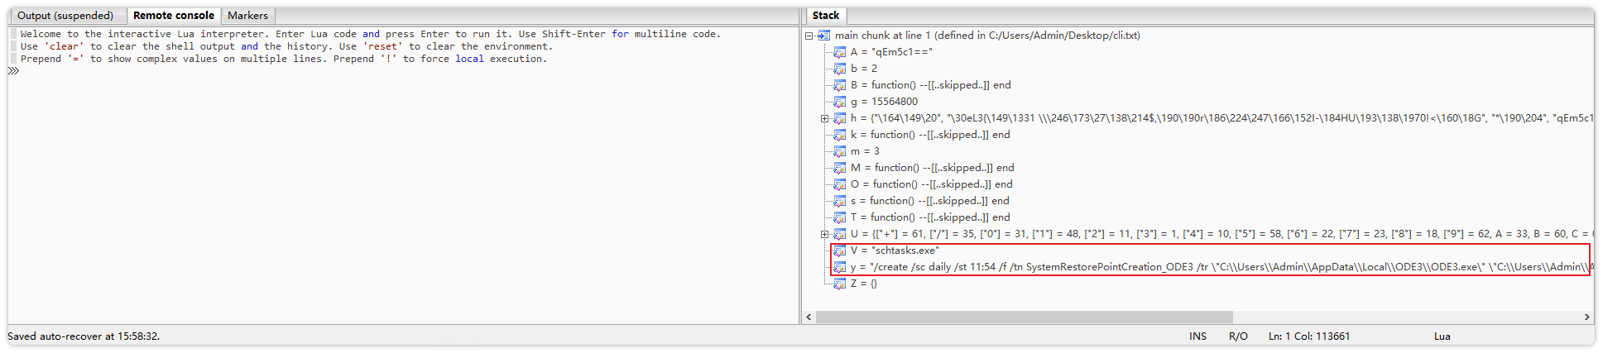The height and width of the screenshot is (353, 1603).
Task: Click the icon next to variable g
Action: [x=839, y=102]
